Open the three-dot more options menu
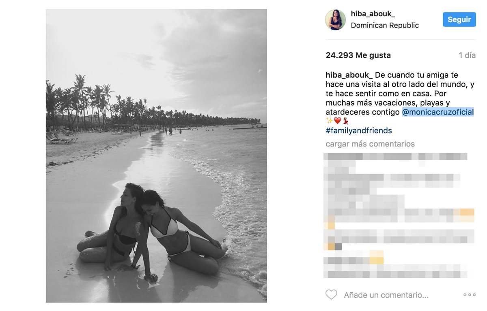The height and width of the screenshot is (311, 487). (x=470, y=295)
